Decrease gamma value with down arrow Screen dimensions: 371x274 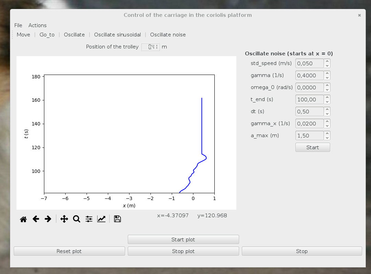(x=327, y=77)
